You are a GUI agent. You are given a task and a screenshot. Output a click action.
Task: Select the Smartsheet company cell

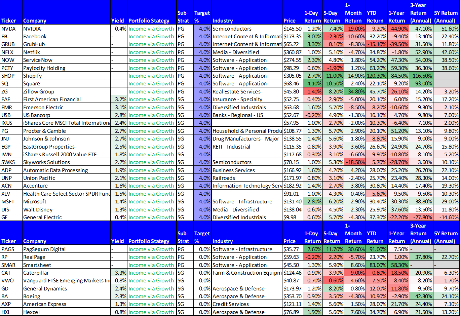[66, 265]
